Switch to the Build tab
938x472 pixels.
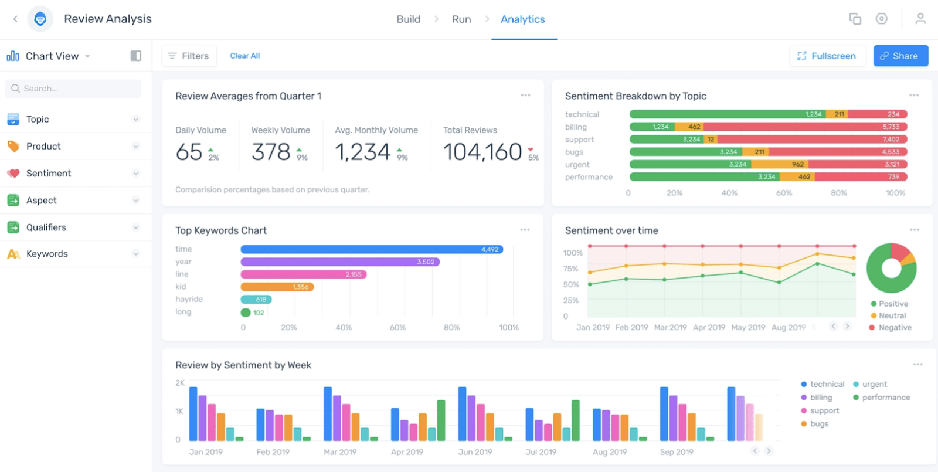pos(408,19)
